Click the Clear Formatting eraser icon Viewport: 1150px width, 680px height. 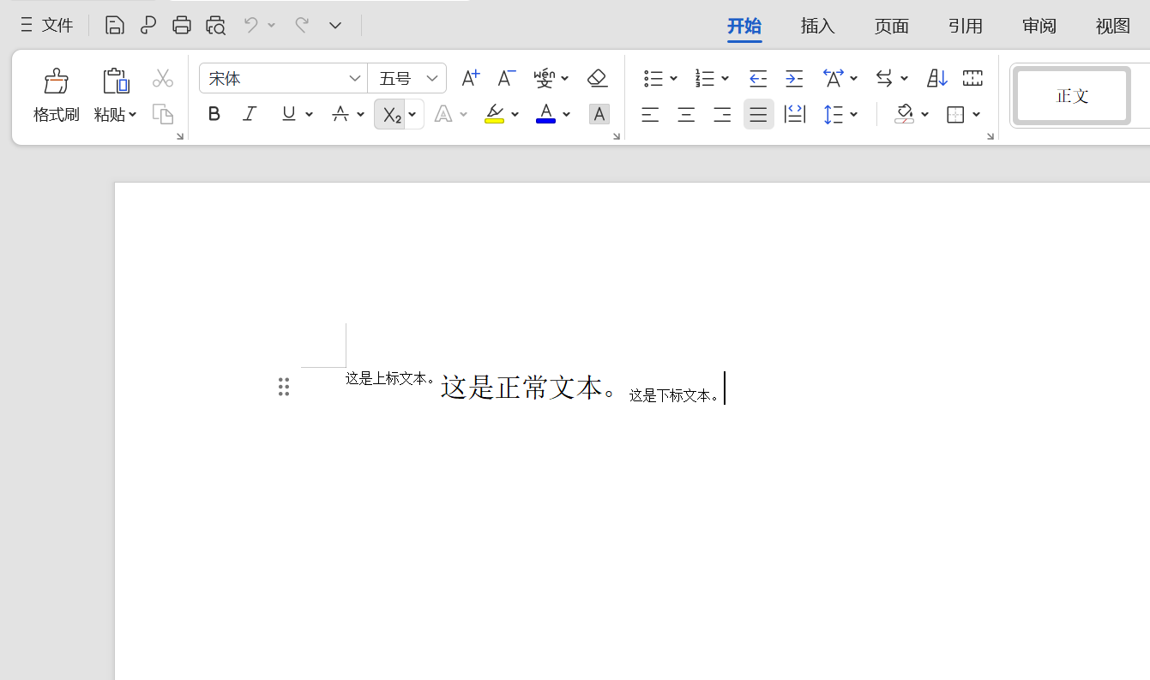[598, 79]
